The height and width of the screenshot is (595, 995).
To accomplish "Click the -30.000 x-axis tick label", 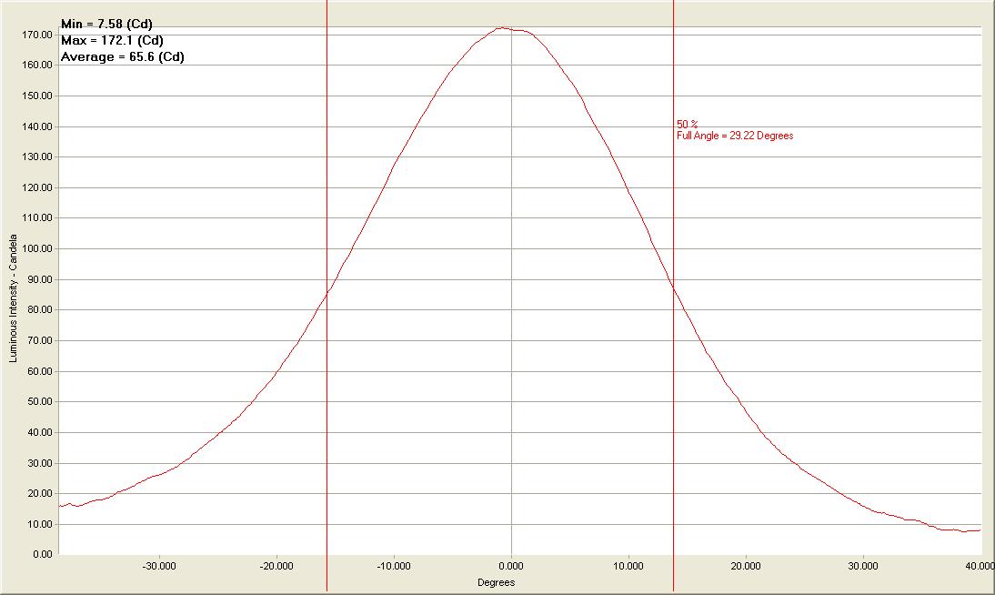I will click(159, 565).
